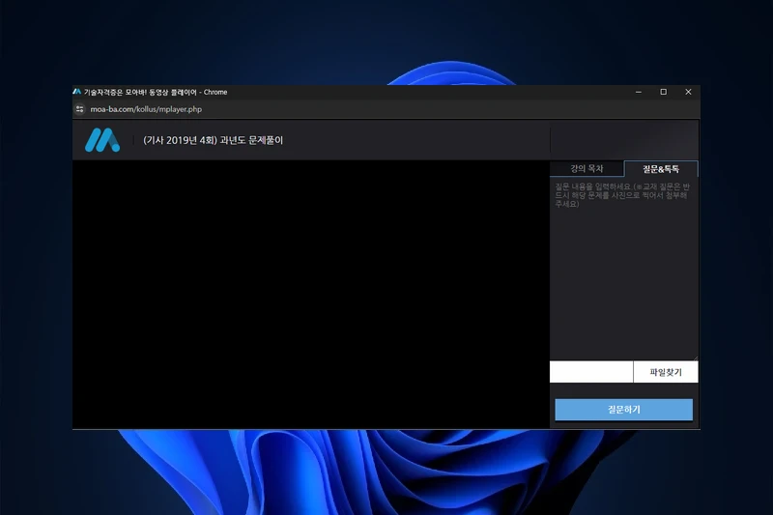This screenshot has width=773, height=515.
Task: Select the 질문&톡톡 tab
Action: 661,169
